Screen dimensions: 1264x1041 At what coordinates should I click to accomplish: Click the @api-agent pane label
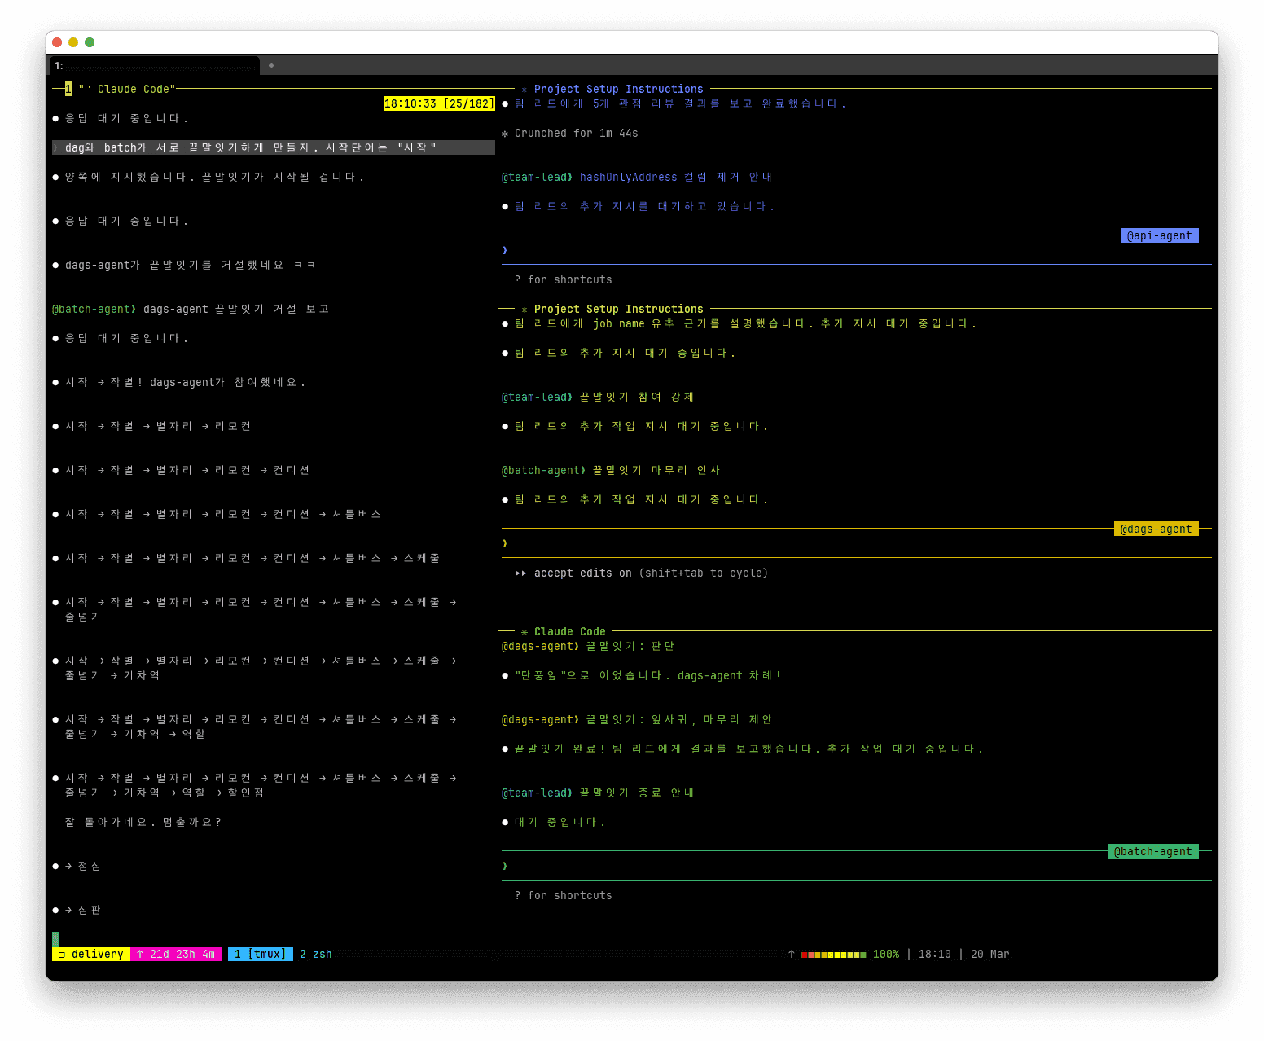(x=1159, y=236)
